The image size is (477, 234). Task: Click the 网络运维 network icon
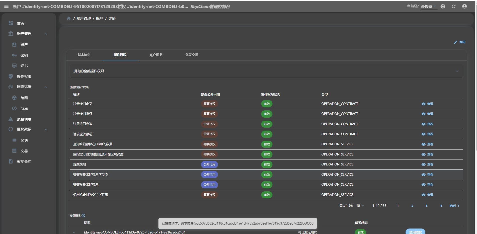11,87
